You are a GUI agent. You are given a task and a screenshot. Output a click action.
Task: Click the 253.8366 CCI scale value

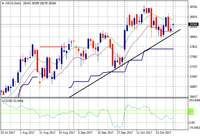point(194,100)
